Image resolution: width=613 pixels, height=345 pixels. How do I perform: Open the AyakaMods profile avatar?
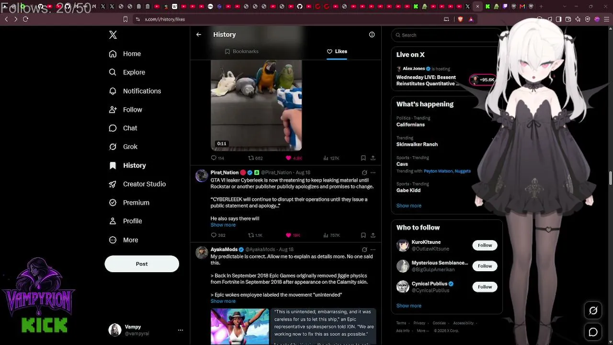pos(202,253)
